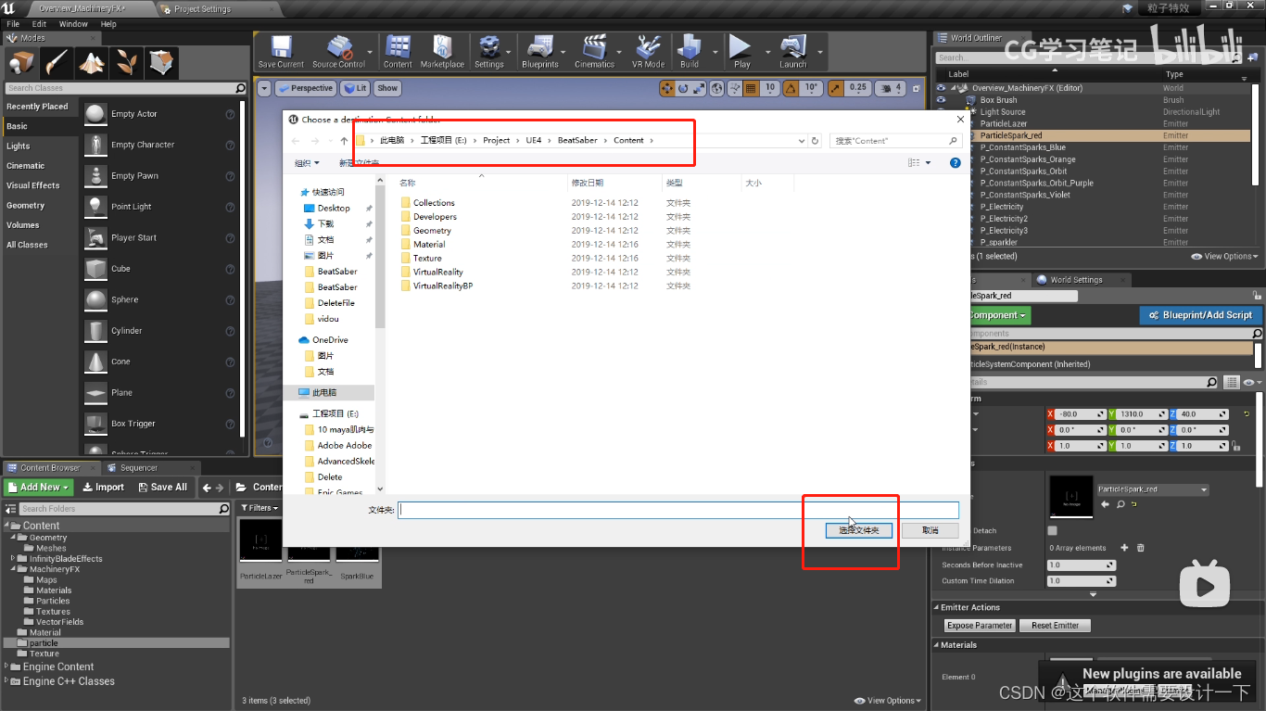Screen dimensions: 1266x711
Task: Click Save Current toolbar icon
Action: point(281,52)
